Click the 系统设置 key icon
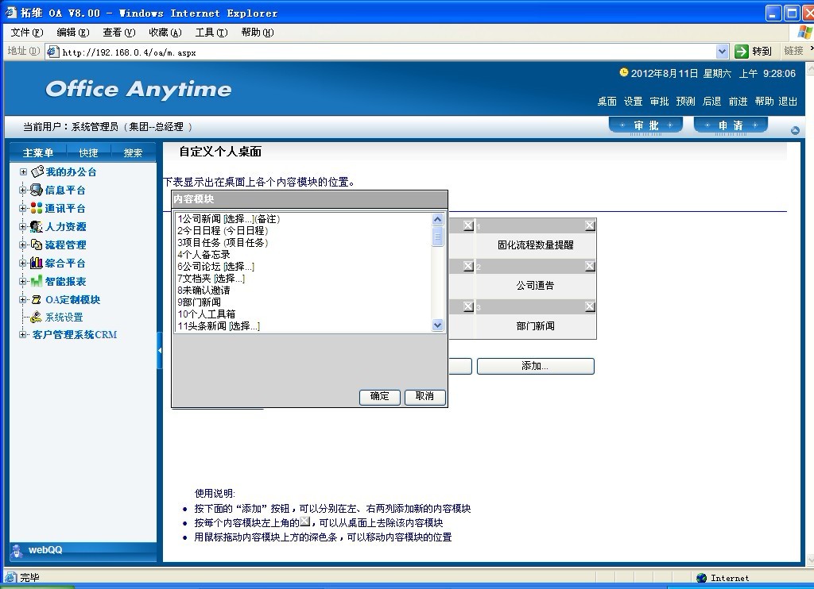814x589 pixels. pyautogui.click(x=37, y=318)
